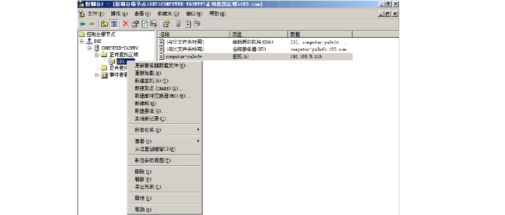Choose 刷新(F) in the context menu
Image resolution: width=505 pixels, height=215 pixels.
(x=165, y=179)
